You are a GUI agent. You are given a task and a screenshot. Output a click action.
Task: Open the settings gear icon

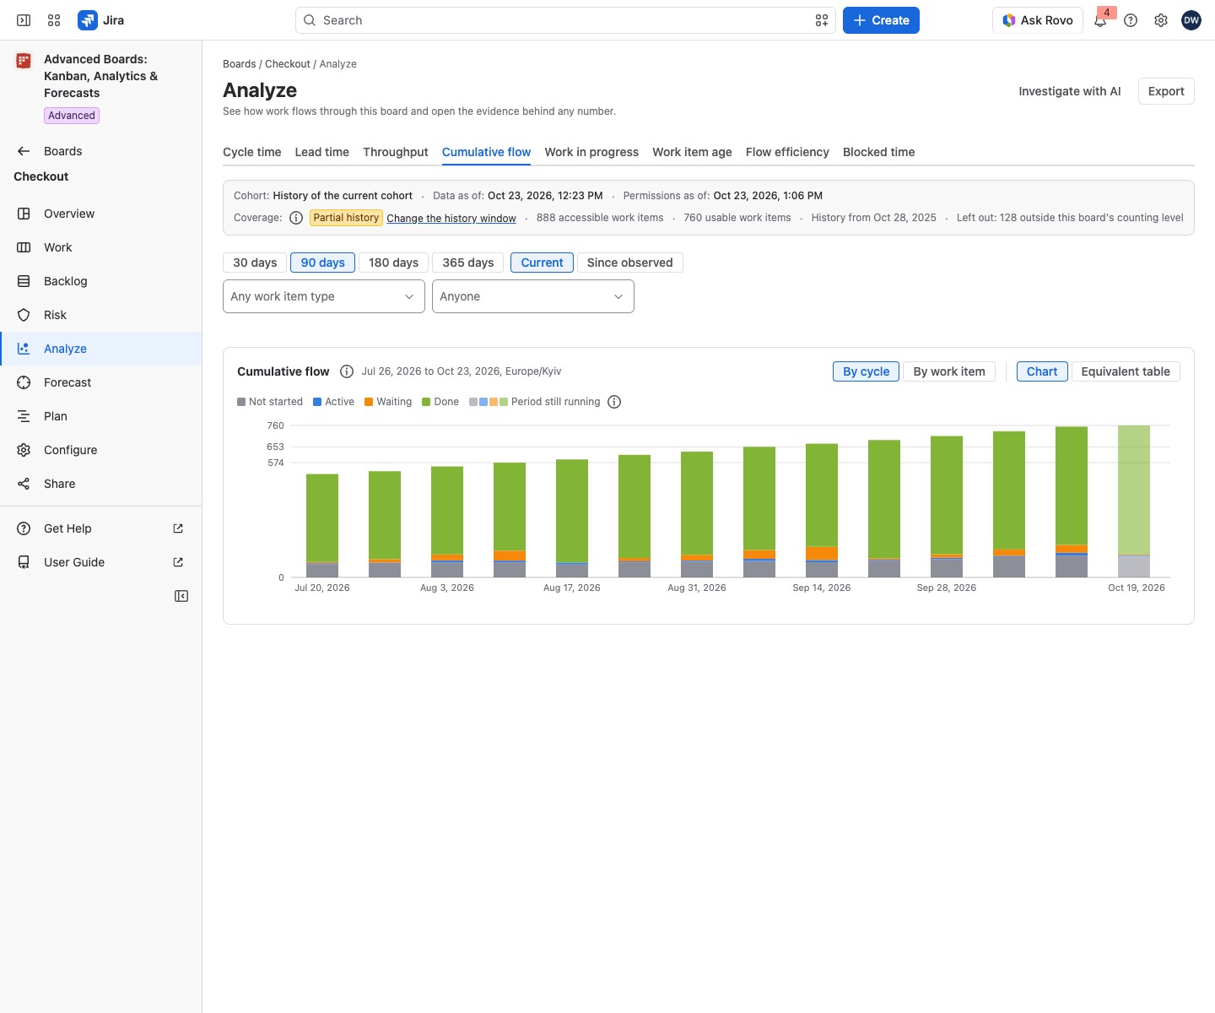coord(1161,20)
